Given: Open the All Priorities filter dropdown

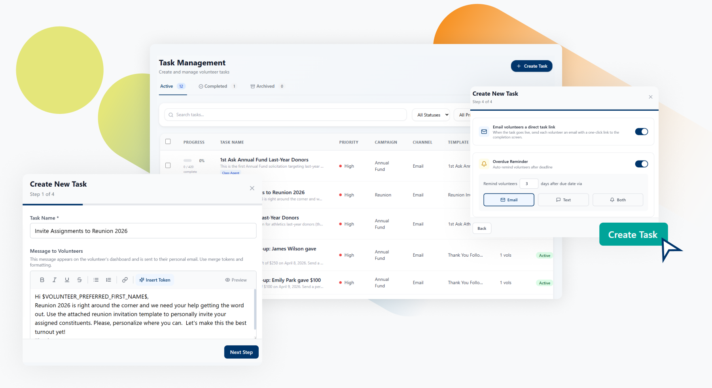Looking at the screenshot, I should pos(462,115).
